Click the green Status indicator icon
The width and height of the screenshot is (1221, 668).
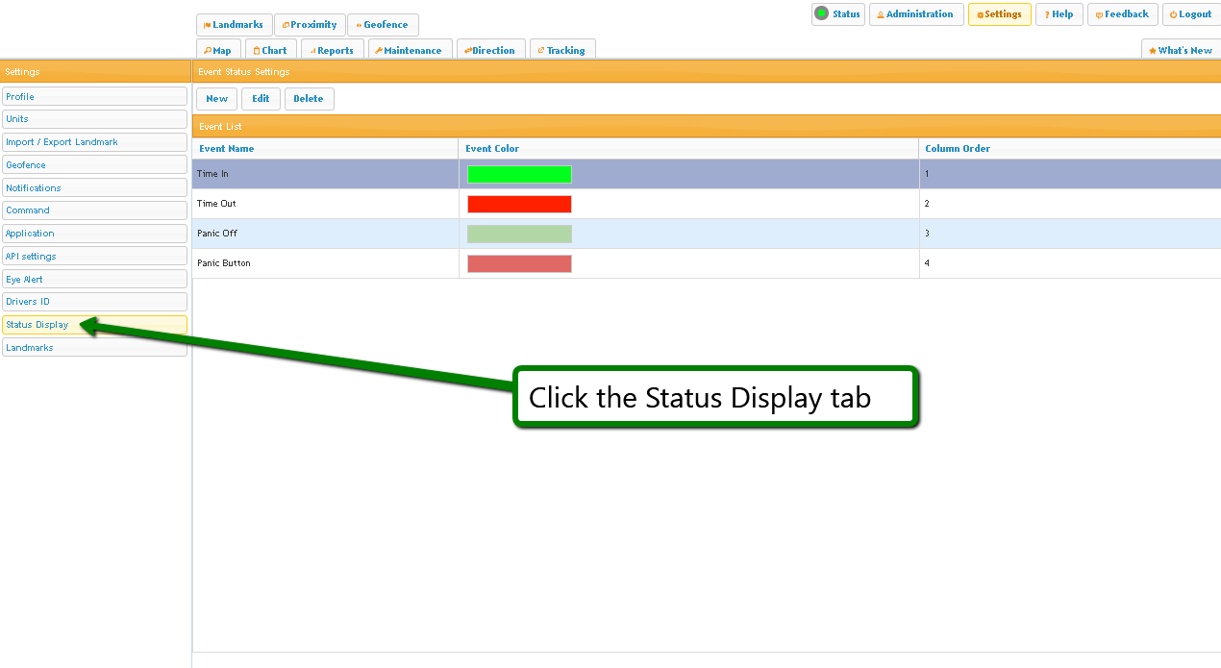click(821, 13)
